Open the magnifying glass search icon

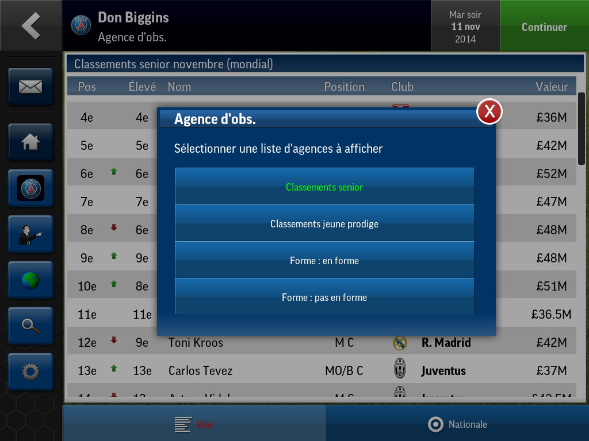(x=30, y=326)
